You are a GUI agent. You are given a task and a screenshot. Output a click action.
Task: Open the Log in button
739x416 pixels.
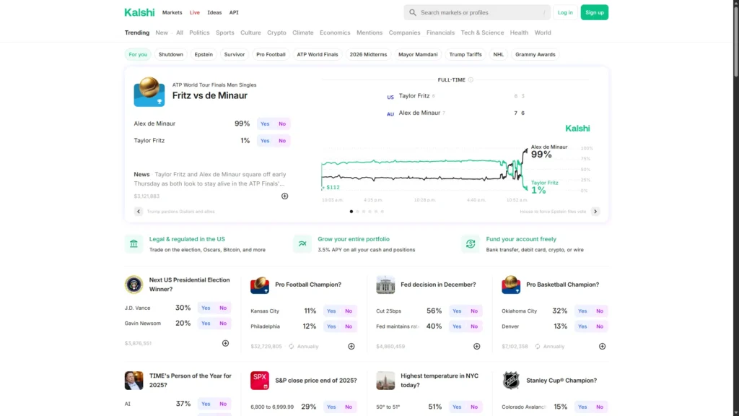click(565, 12)
